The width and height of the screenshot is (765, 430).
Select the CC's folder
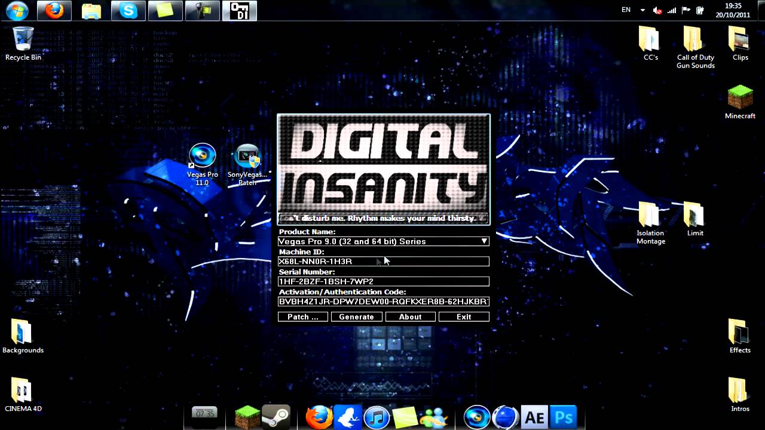click(650, 44)
